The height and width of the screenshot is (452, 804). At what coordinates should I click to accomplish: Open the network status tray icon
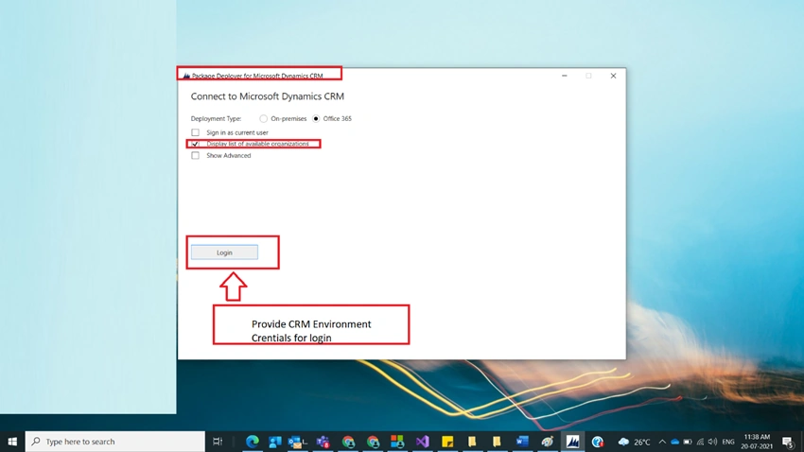click(x=700, y=442)
